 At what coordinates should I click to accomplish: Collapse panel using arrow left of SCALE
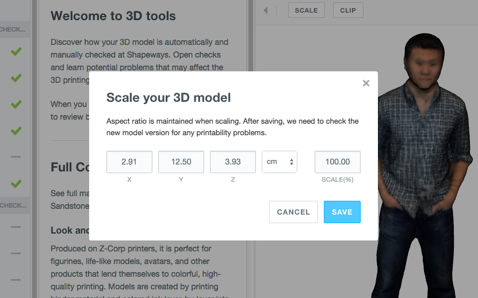(x=266, y=10)
